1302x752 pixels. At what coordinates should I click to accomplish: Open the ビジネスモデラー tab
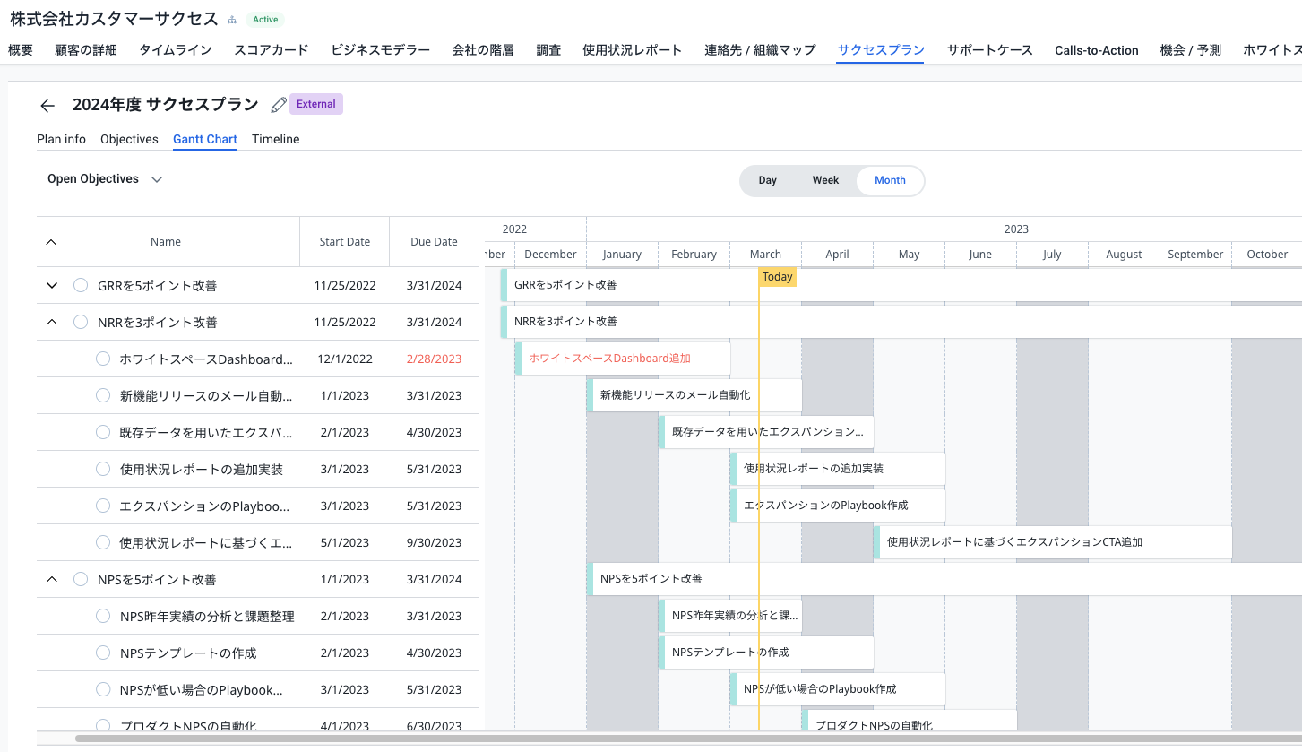(380, 50)
